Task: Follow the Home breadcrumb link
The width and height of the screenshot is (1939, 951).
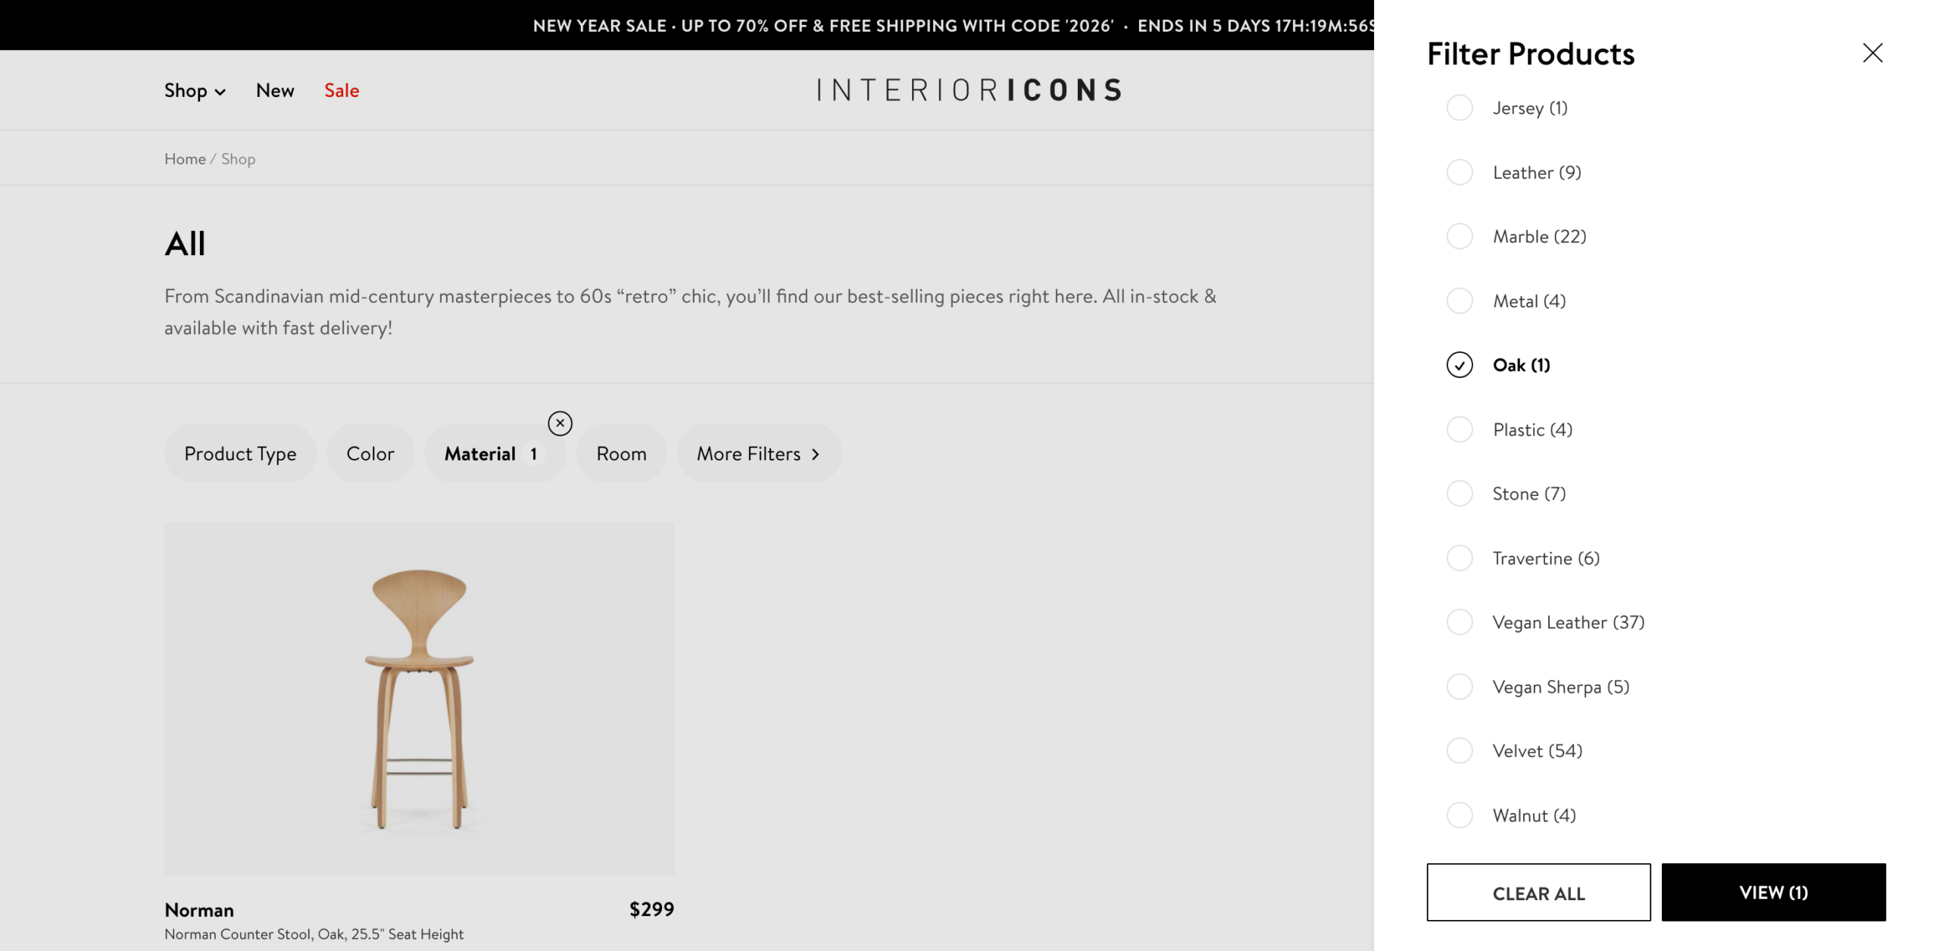Action: point(185,159)
